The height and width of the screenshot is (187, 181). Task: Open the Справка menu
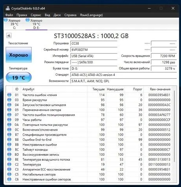70,15
